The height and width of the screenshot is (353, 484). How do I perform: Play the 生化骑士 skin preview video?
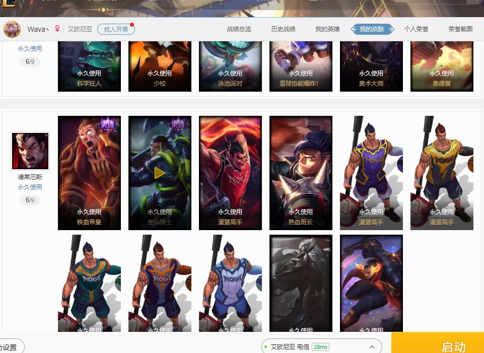[160, 173]
